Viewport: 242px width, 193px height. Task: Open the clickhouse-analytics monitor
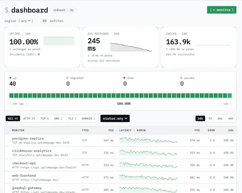click(x=121, y=153)
